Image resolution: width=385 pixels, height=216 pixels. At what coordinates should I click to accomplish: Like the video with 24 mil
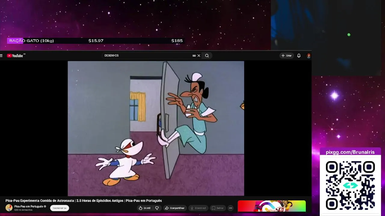(x=144, y=208)
